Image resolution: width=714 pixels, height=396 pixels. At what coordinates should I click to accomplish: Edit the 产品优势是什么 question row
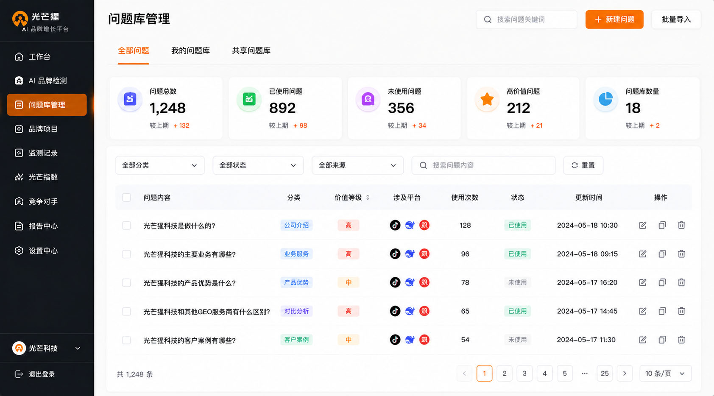642,282
